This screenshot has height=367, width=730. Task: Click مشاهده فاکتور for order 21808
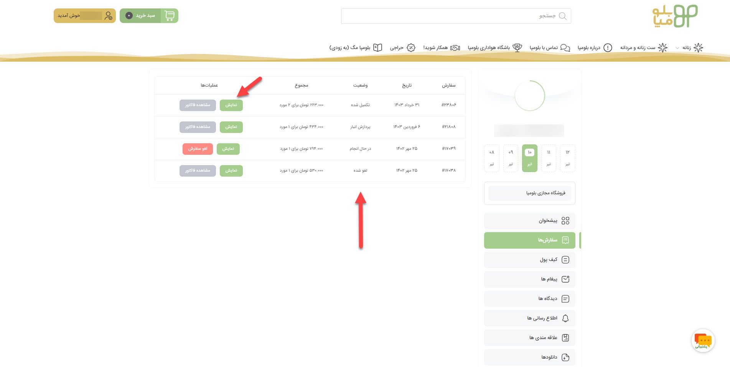[198, 127]
